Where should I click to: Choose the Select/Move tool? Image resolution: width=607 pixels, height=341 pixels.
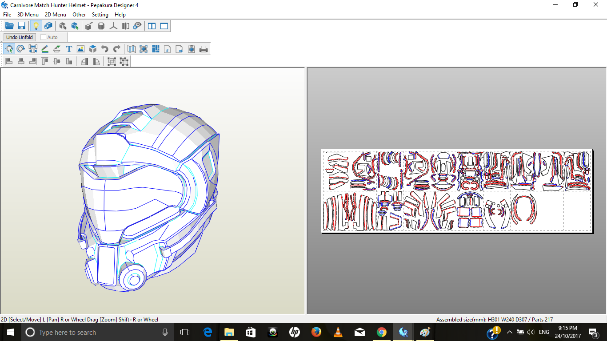tap(9, 49)
